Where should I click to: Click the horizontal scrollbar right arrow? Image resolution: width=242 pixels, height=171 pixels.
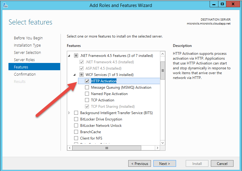click(157, 148)
